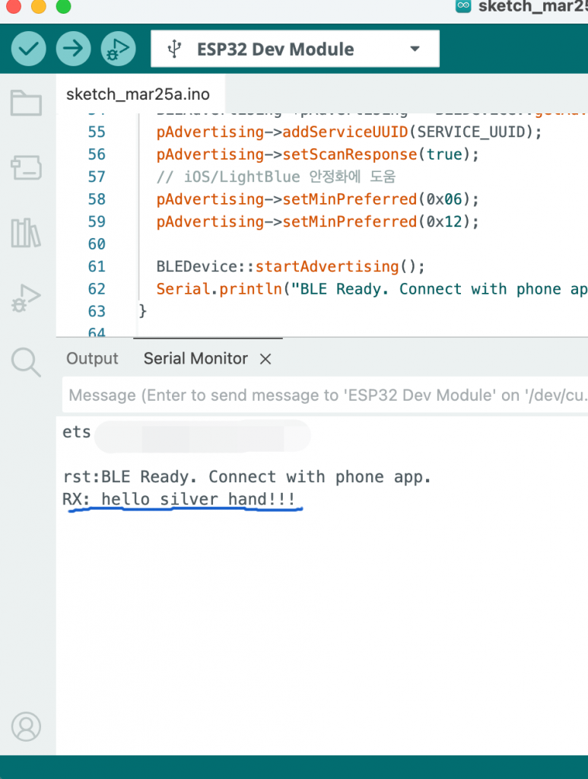This screenshot has width=588, height=779.
Task: Expand the ESP32 Dev Module board dropdown
Action: click(415, 49)
